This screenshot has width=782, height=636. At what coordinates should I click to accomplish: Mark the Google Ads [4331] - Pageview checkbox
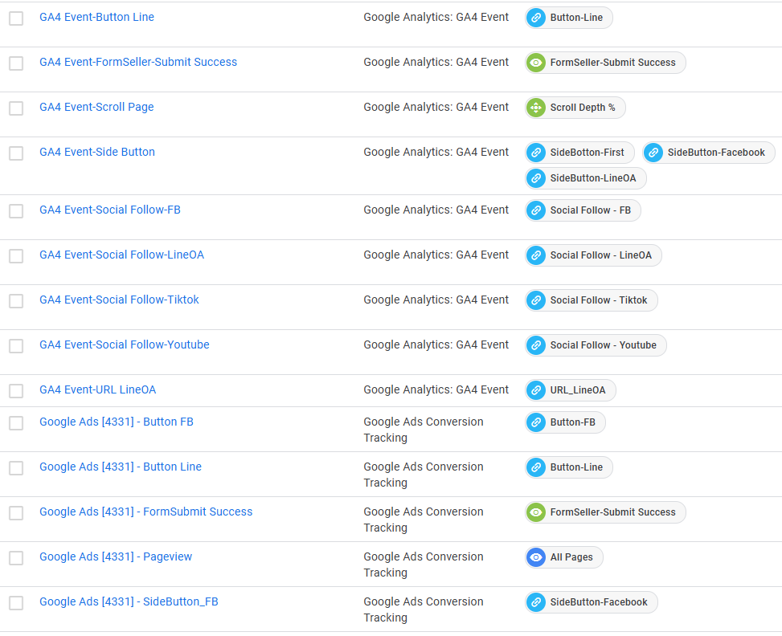tap(16, 558)
